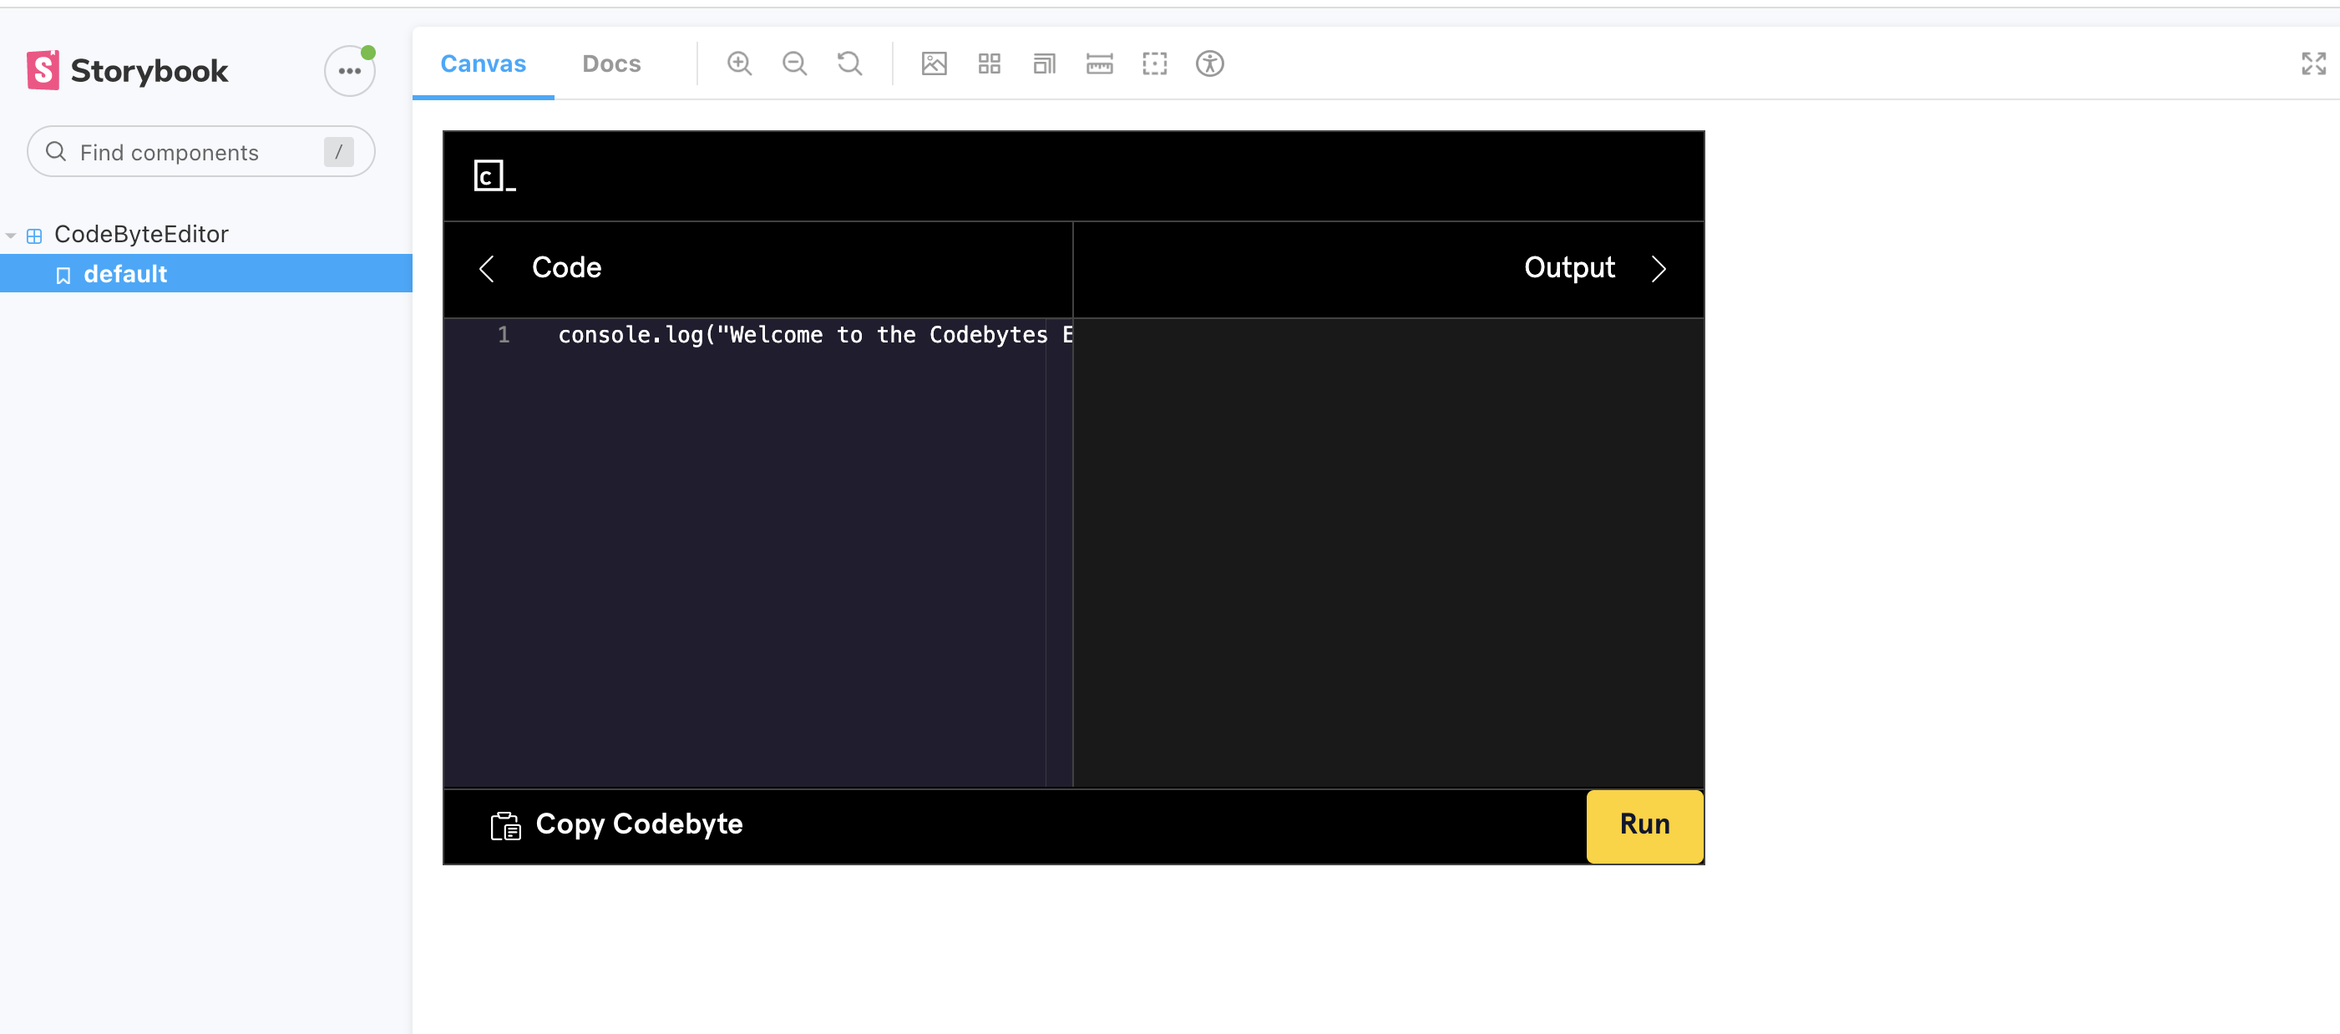Switch to the Docs tab
The height and width of the screenshot is (1034, 2340).
[x=611, y=63]
